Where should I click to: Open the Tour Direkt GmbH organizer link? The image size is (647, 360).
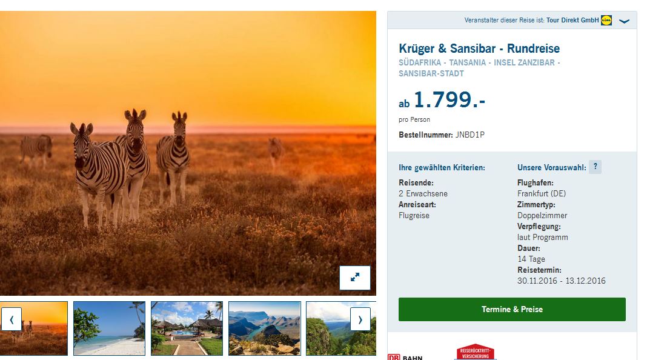pos(572,20)
